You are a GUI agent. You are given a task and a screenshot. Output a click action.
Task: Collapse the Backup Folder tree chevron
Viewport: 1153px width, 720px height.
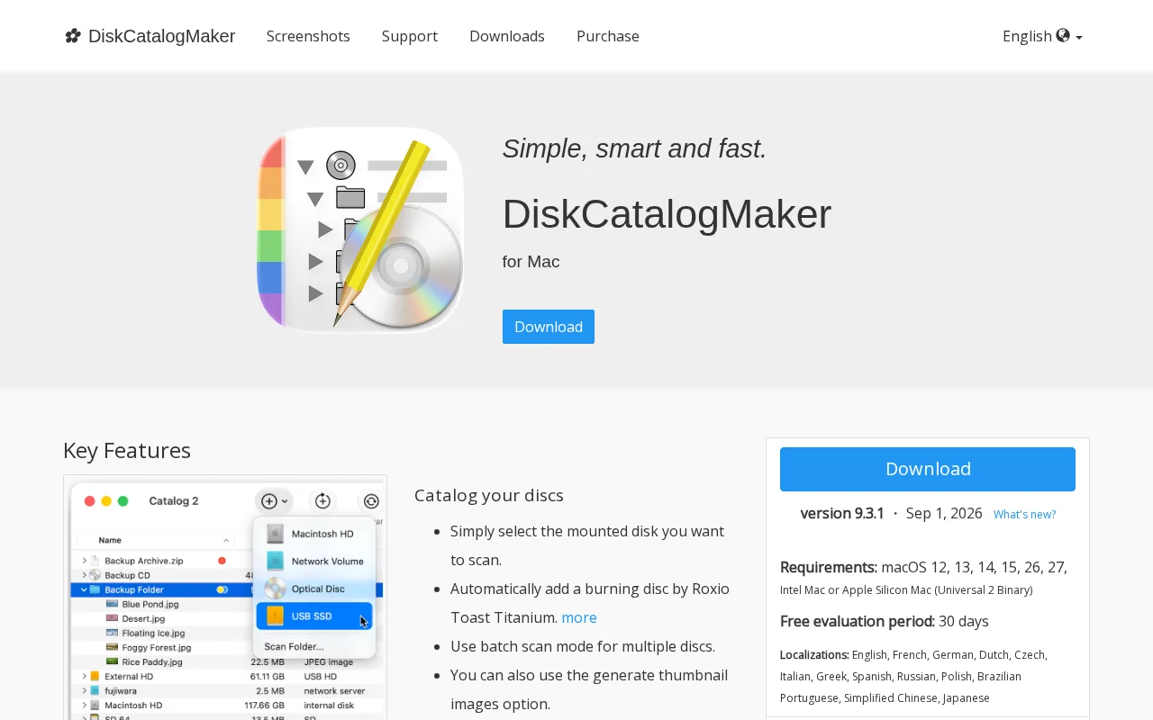(84, 589)
